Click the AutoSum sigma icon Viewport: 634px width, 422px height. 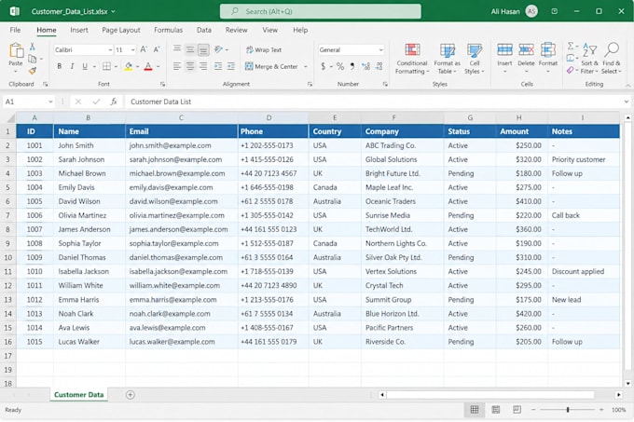tap(570, 46)
